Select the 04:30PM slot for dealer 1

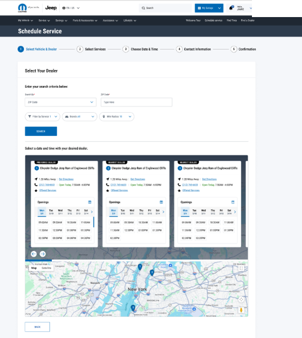coord(85,238)
